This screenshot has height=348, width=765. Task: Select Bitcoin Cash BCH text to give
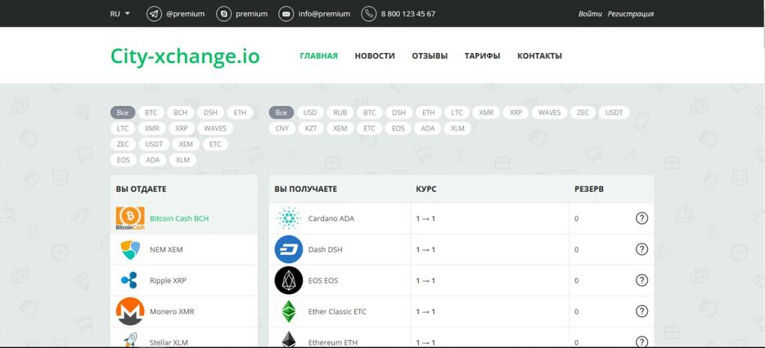click(179, 219)
